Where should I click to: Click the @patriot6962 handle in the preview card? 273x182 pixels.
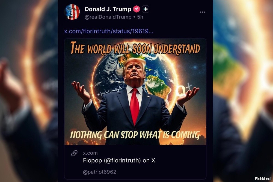(x=99, y=172)
